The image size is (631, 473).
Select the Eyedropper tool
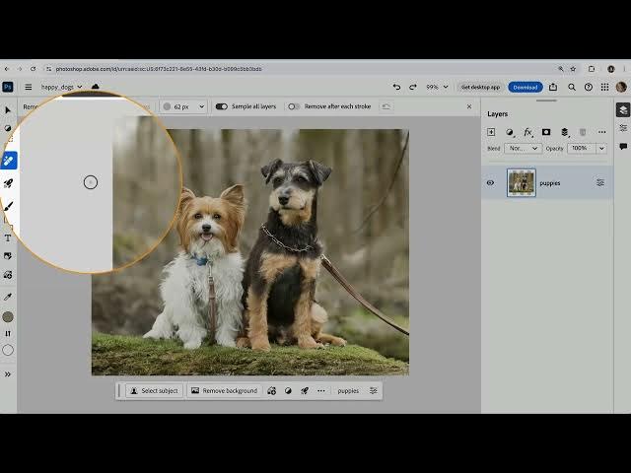[x=8, y=297]
